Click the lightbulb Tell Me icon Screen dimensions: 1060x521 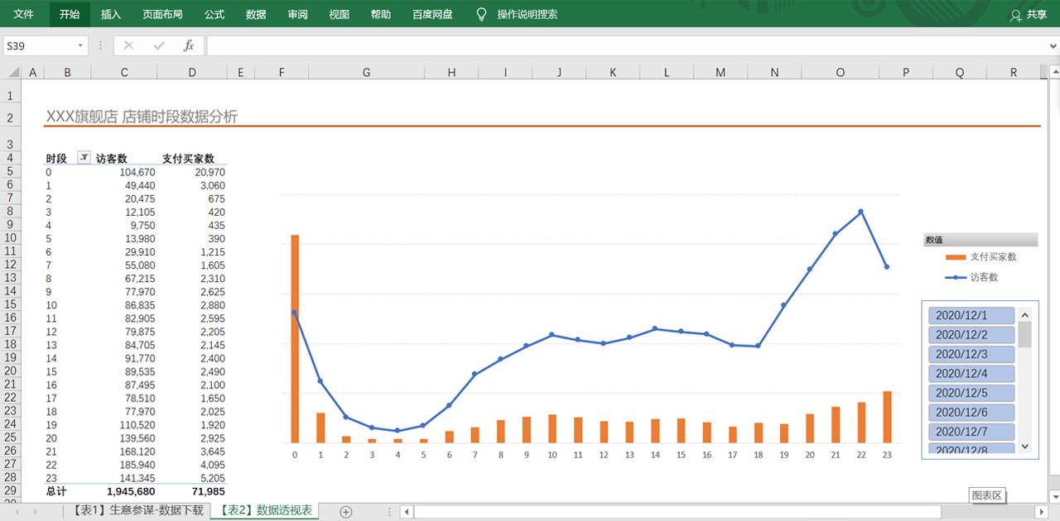click(x=482, y=14)
